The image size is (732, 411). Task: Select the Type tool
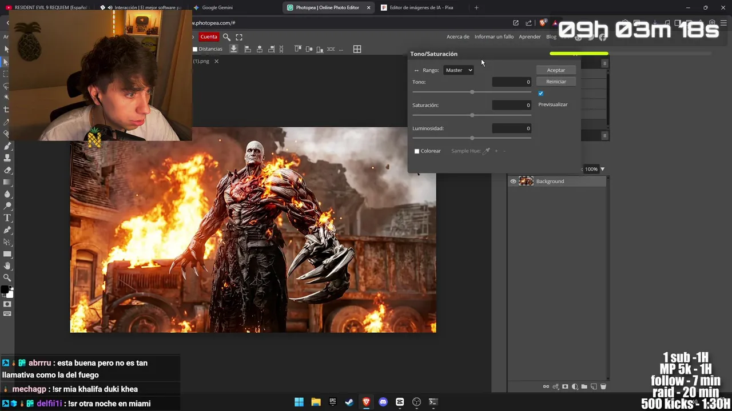pos(7,218)
